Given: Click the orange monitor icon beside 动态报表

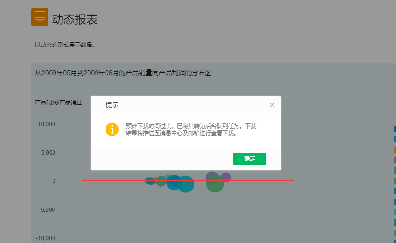Looking at the screenshot, I should [x=40, y=17].
